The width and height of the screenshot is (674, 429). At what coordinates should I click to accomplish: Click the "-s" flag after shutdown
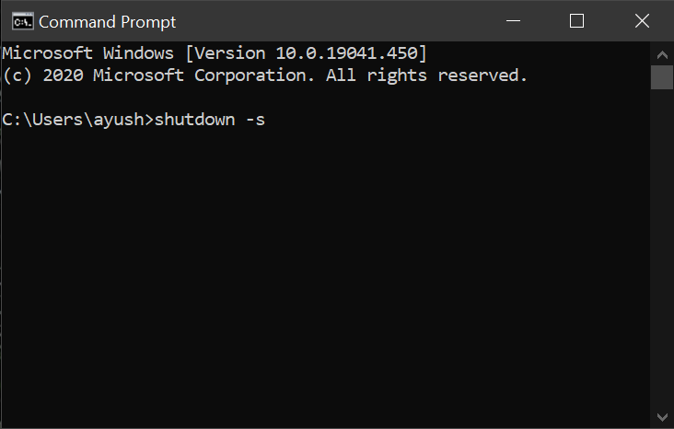[255, 120]
